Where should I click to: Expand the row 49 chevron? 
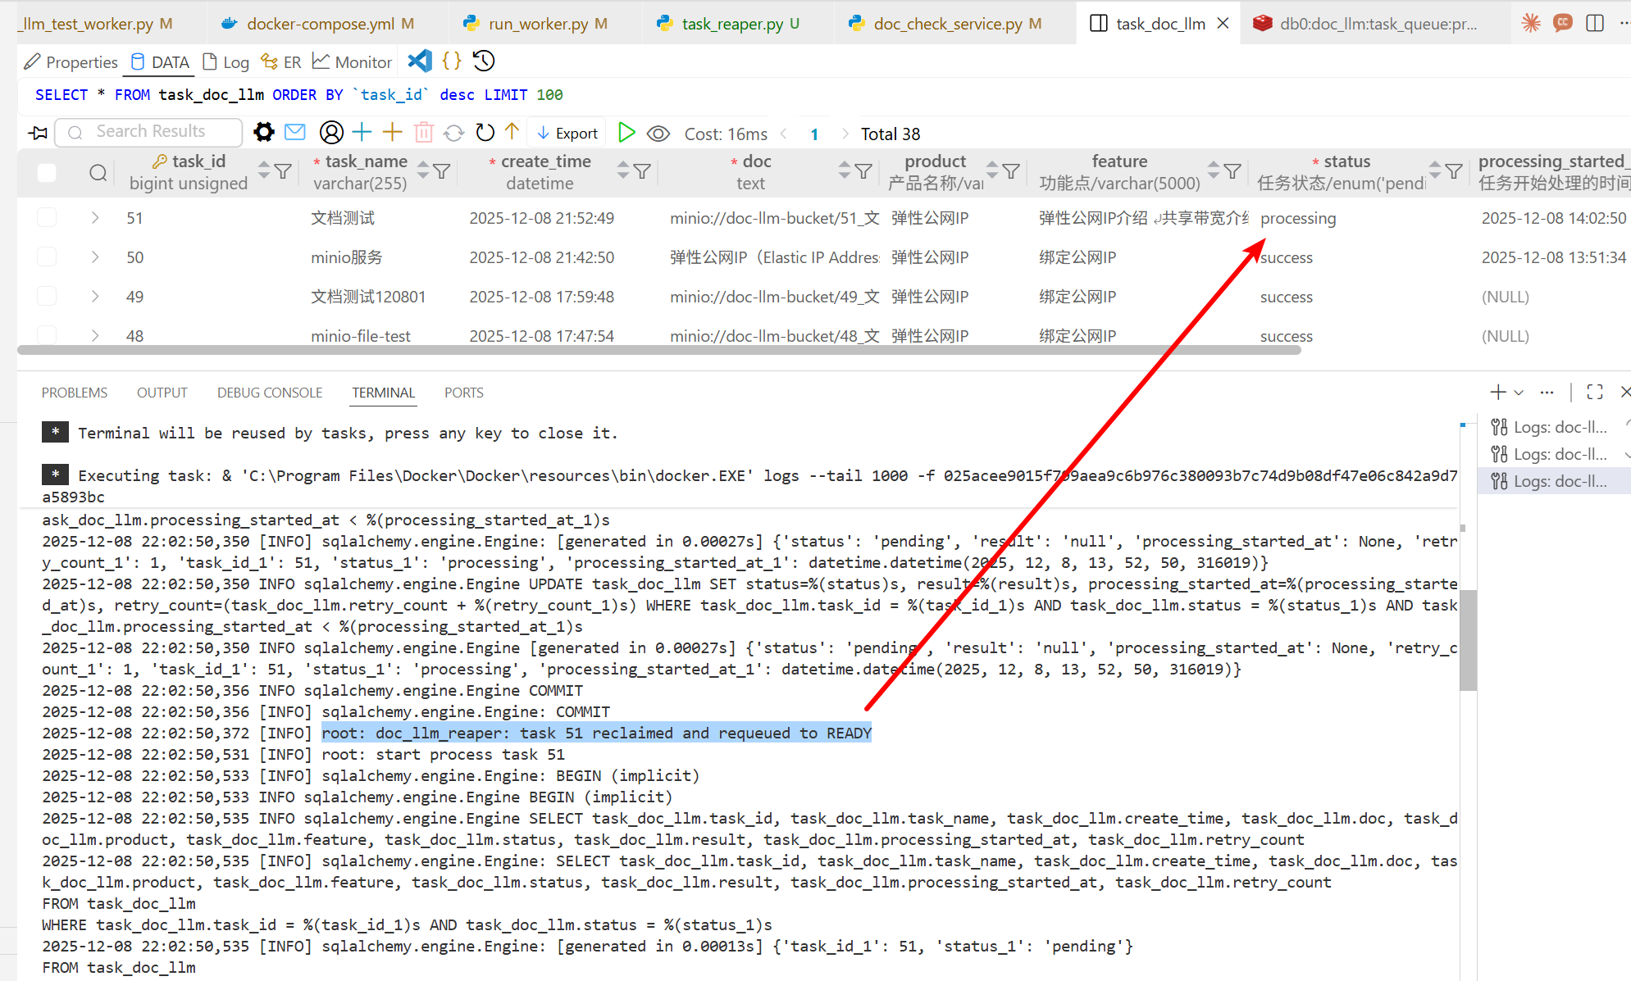click(95, 297)
